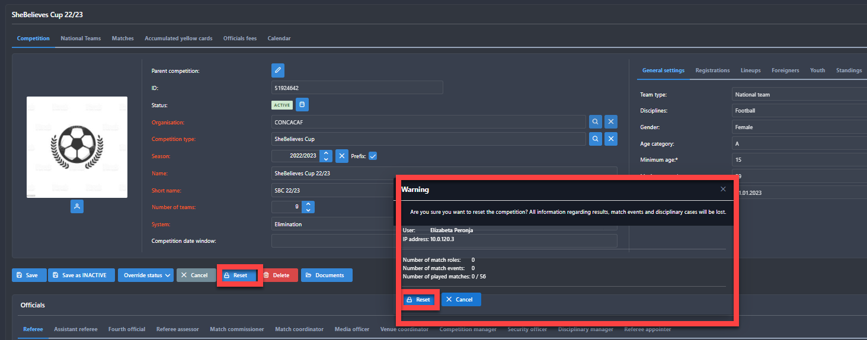Screen dimensions: 867x340
Task: Click the search icon for Organisation
Action: tap(595, 122)
